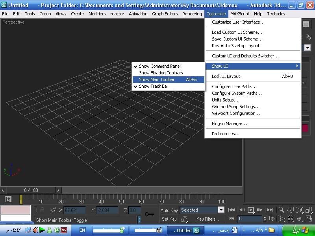Click the current frame number field

point(250,219)
